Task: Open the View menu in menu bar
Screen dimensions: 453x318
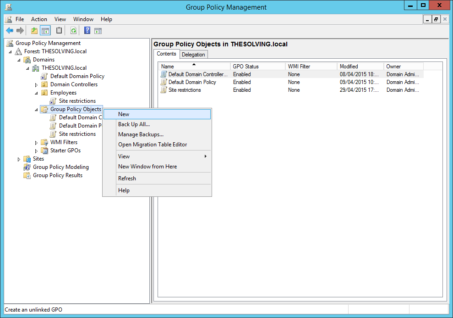Action: [60, 19]
